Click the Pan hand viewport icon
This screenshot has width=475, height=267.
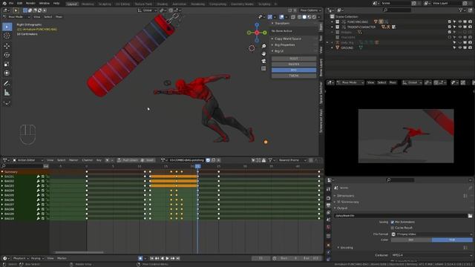pyautogui.click(x=263, y=53)
